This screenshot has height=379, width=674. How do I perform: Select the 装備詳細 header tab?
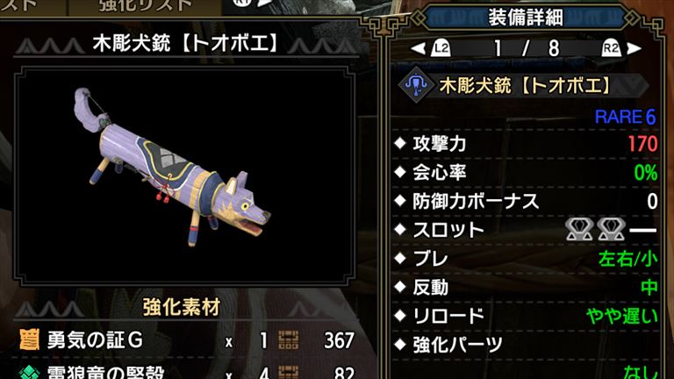(525, 18)
